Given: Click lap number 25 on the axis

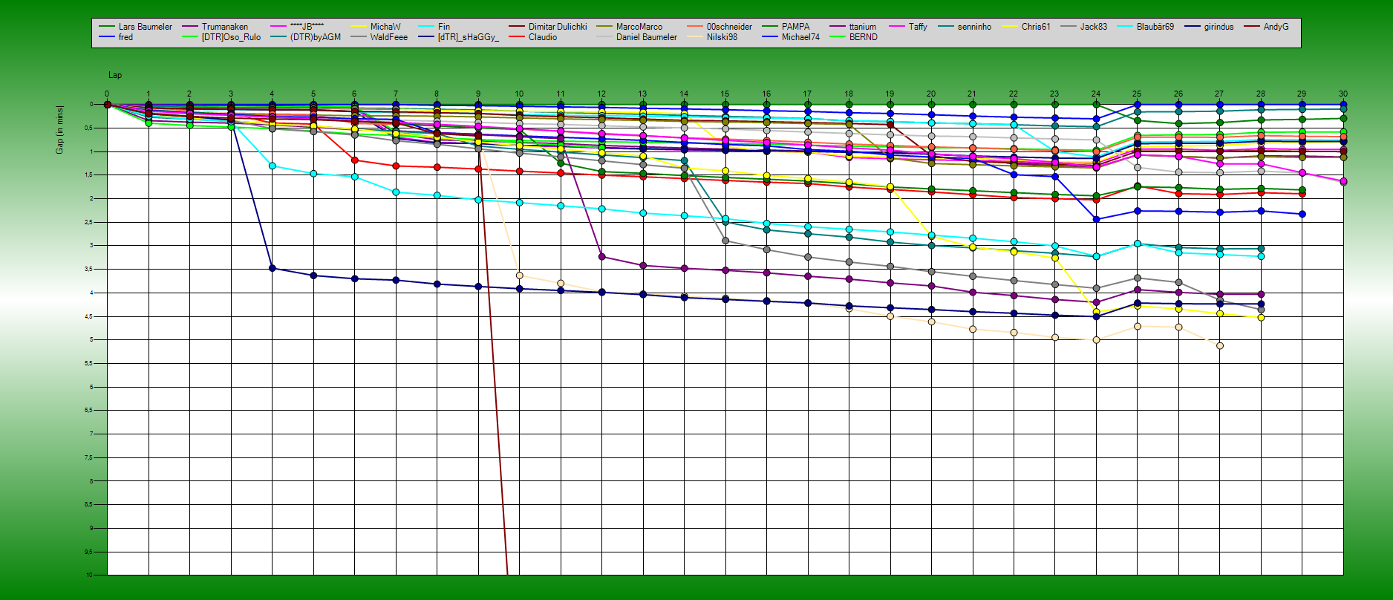Looking at the screenshot, I should point(1137,94).
